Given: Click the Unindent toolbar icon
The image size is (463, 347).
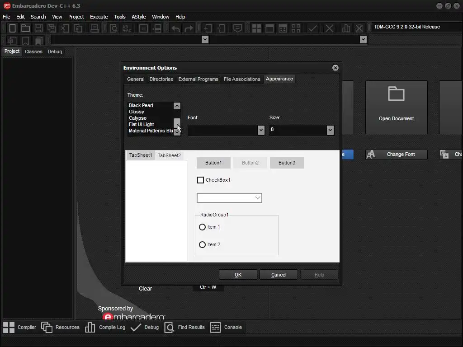Looking at the screenshot, I should coord(221,28).
